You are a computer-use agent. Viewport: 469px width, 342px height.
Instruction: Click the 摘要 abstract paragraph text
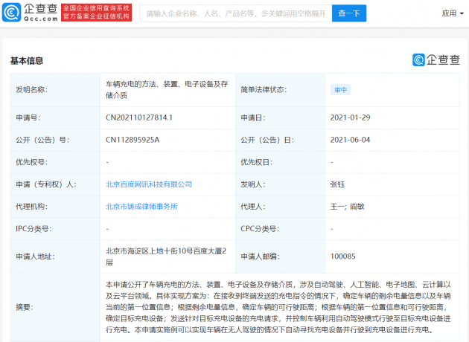(x=279, y=306)
